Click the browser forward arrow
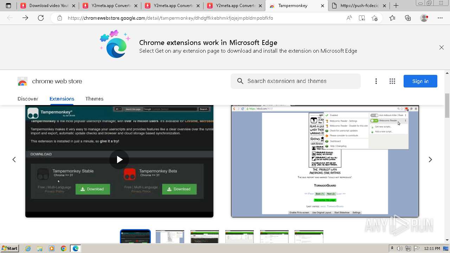Image resolution: width=450 pixels, height=253 pixels. pyautogui.click(x=25, y=18)
